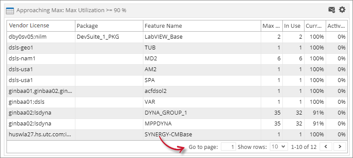Click the Go to page input field
Image resolution: width=353 pixels, height=158 pixels.
[x=229, y=147]
